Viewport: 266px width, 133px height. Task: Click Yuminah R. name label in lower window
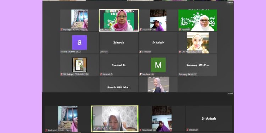[102, 128]
